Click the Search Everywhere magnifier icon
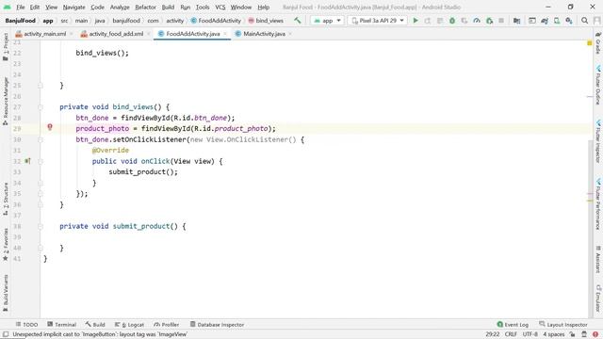 [584, 21]
